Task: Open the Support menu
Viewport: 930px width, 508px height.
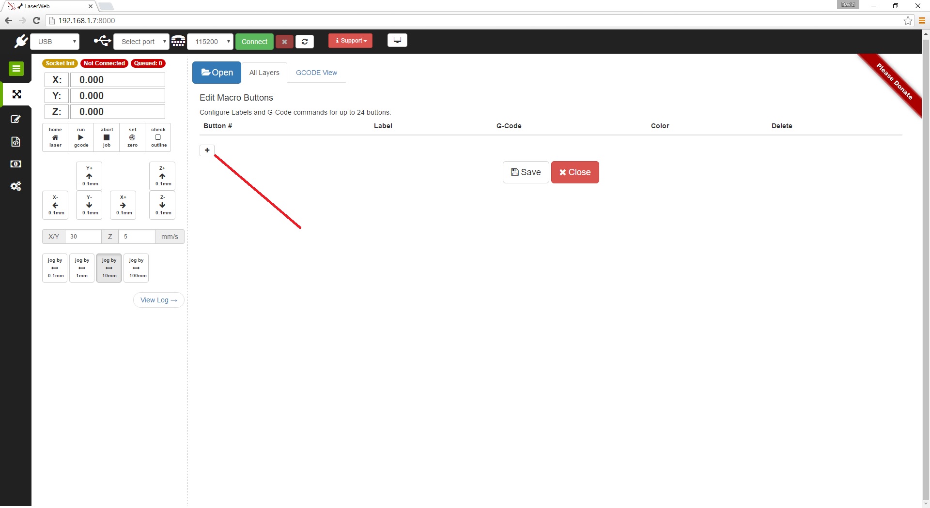Action: pyautogui.click(x=350, y=41)
